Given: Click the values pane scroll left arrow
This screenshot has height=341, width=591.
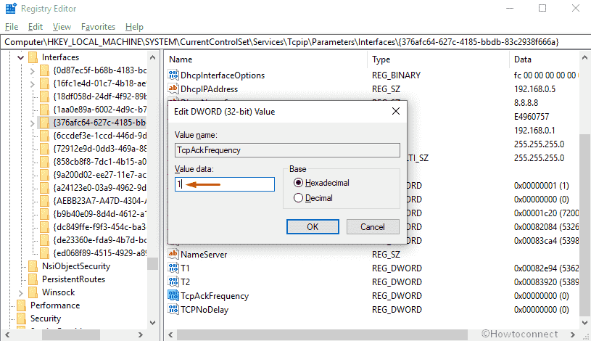Looking at the screenshot, I should coord(170,334).
